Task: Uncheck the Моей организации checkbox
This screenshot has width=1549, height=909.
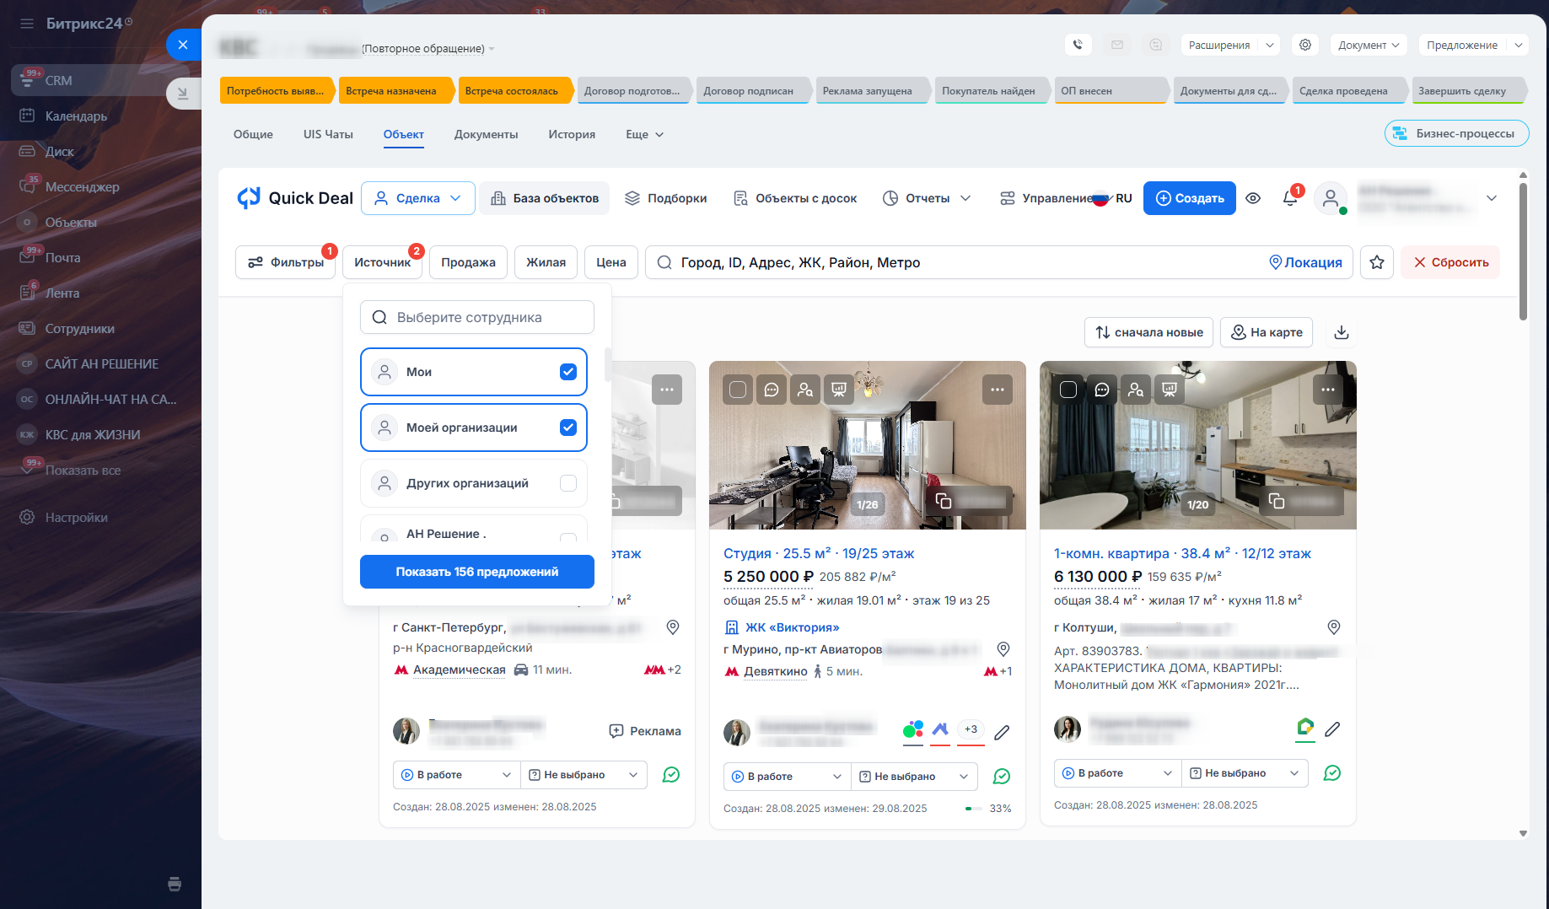Action: coord(567,428)
